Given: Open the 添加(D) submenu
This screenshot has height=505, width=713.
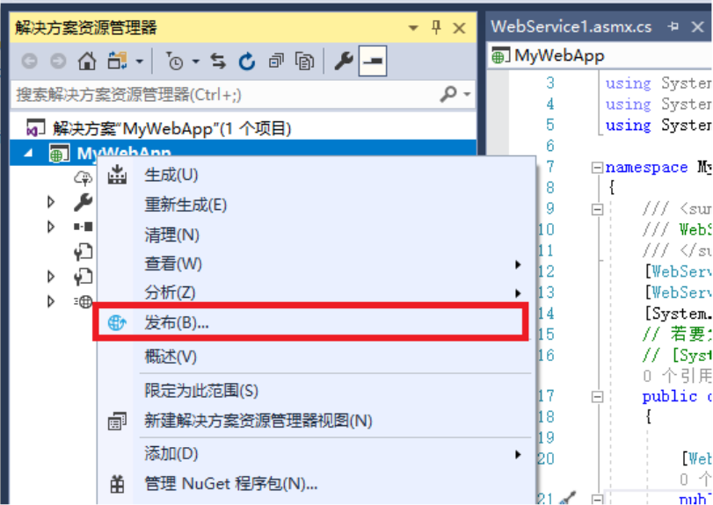Looking at the screenshot, I should point(317,454).
